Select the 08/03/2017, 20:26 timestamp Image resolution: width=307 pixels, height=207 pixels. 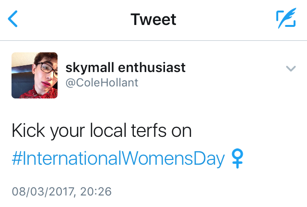tap(61, 192)
